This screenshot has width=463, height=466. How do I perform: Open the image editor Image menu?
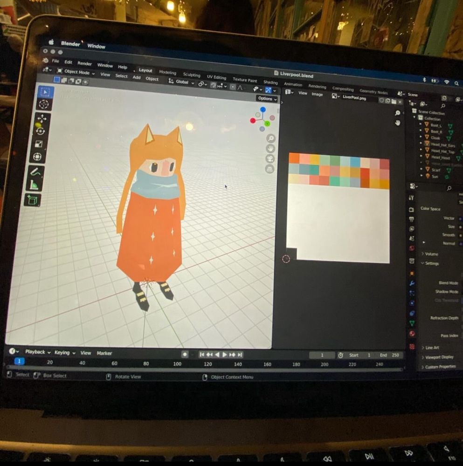pos(317,94)
